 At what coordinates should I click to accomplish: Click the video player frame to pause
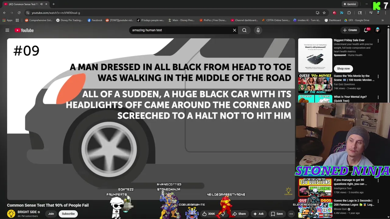click(151, 119)
